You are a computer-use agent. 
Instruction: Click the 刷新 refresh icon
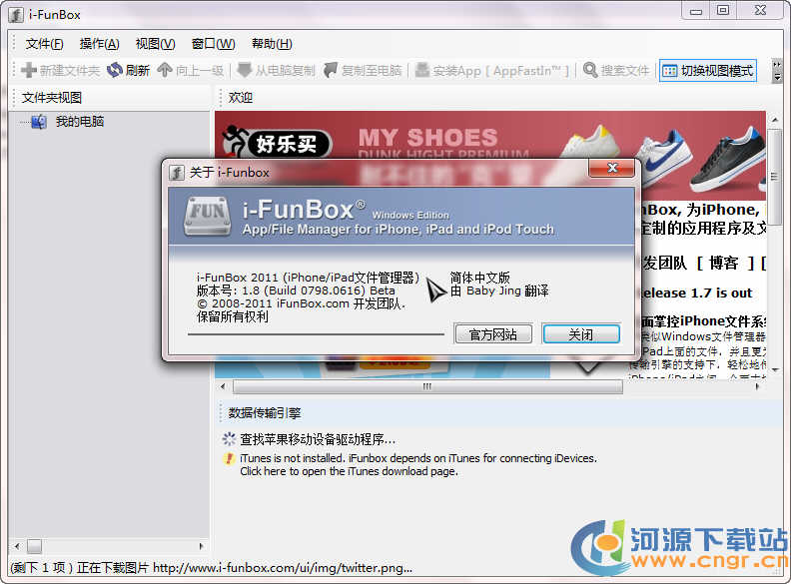(x=115, y=70)
